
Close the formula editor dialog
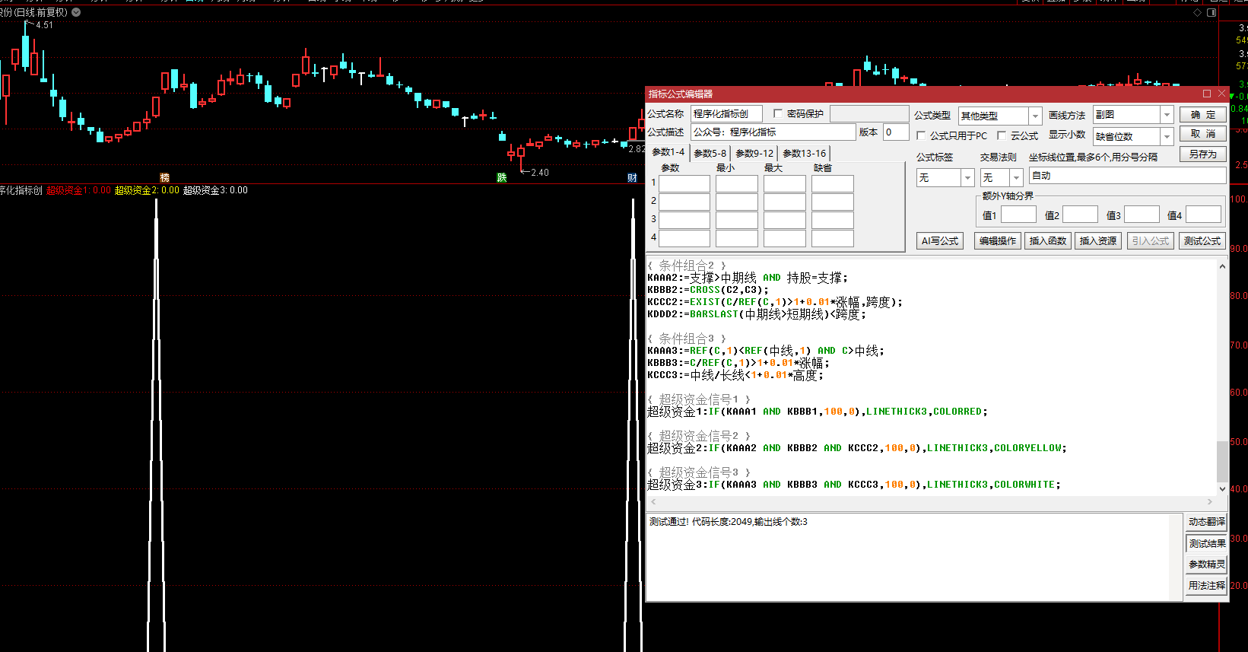1222,94
